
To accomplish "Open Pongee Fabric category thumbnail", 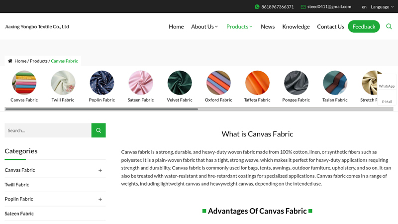I will (x=296, y=83).
